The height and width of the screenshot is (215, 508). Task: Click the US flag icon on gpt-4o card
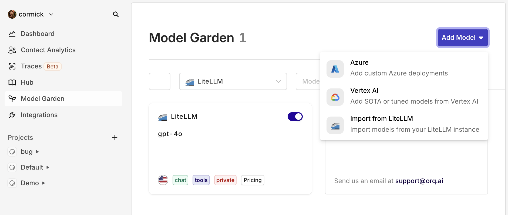(x=163, y=180)
